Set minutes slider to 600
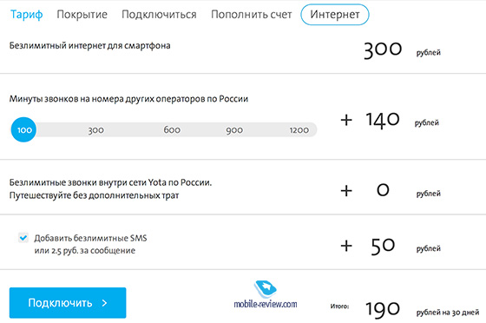The height and width of the screenshot is (323, 486). coord(172,130)
